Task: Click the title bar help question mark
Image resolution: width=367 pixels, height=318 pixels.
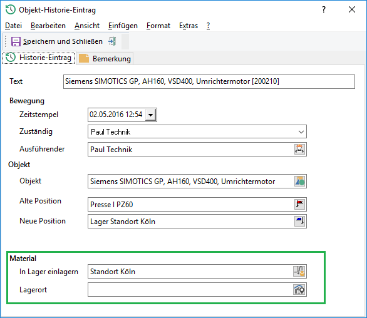Action: tap(324, 9)
